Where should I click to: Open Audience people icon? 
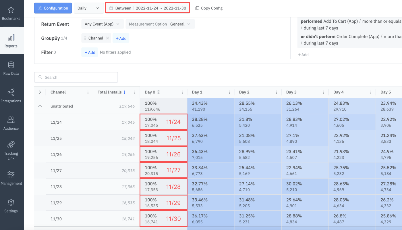pos(11,120)
